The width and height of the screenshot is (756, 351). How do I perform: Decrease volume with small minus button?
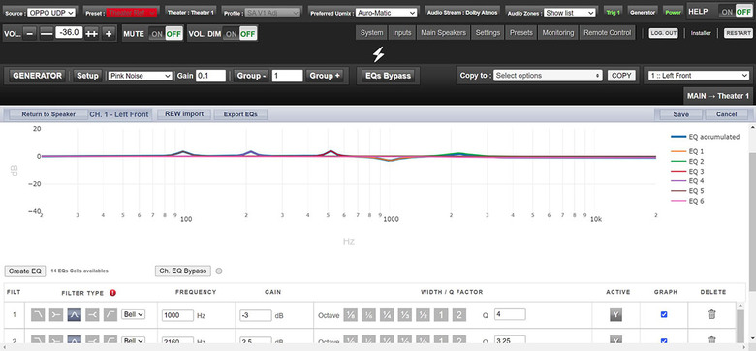click(x=29, y=34)
